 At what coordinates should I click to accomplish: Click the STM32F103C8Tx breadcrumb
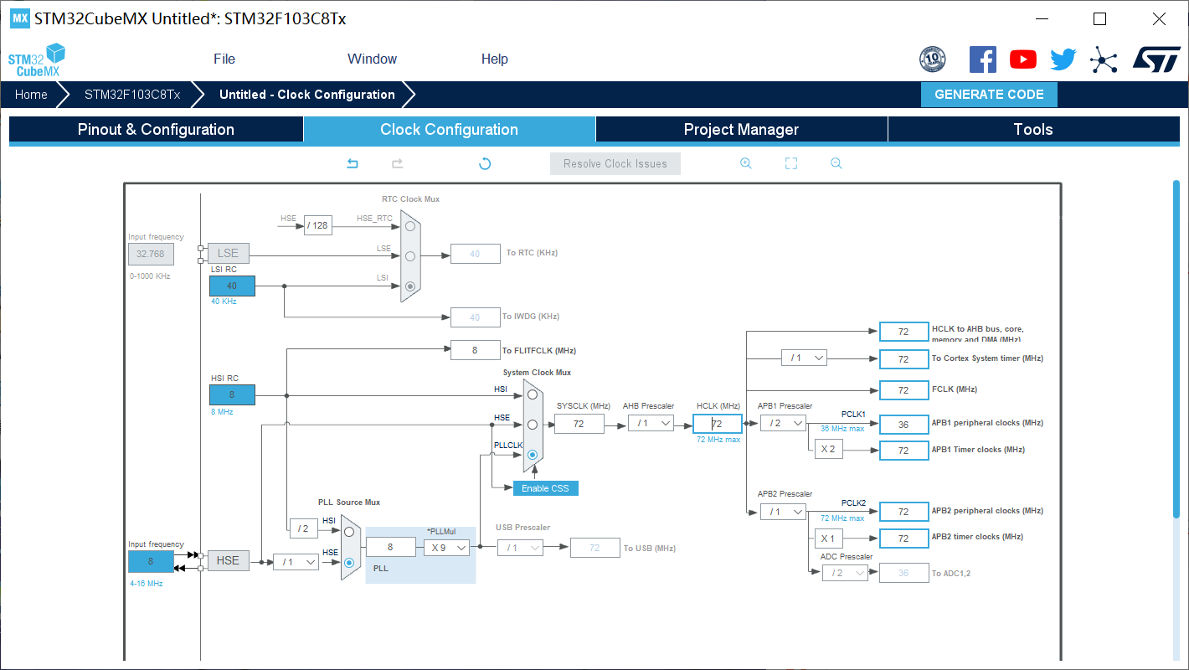coord(132,95)
